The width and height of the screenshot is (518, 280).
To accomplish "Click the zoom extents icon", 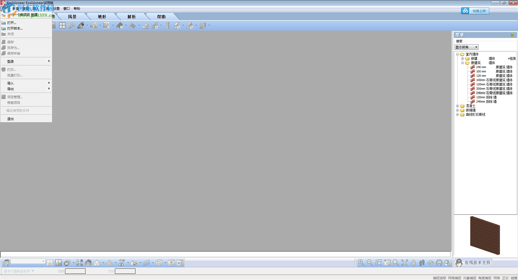I will tap(404, 263).
